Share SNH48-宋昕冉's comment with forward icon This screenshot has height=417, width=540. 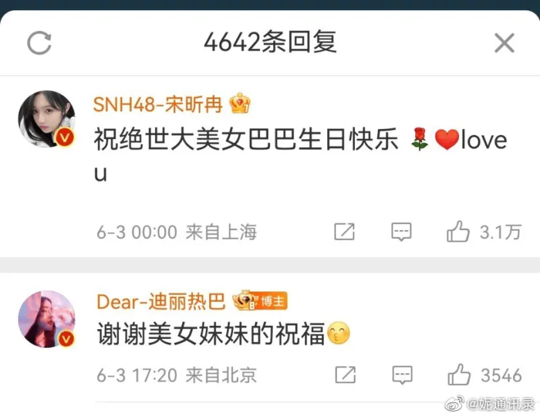344,231
